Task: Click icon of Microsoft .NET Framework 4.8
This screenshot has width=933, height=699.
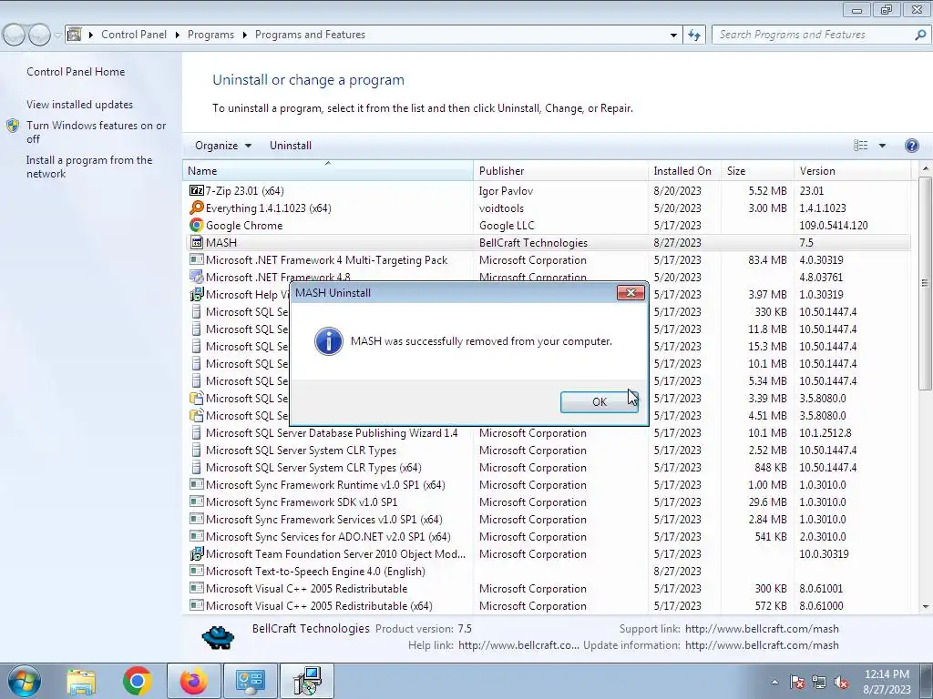Action: pyautogui.click(x=197, y=277)
